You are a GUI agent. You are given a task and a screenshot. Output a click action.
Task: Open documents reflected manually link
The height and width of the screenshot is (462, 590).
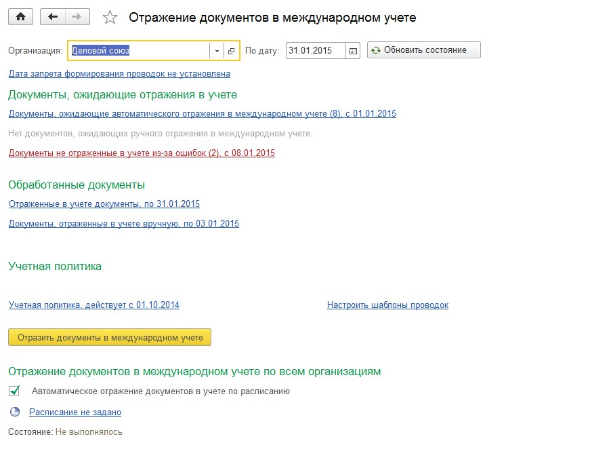[x=123, y=223]
